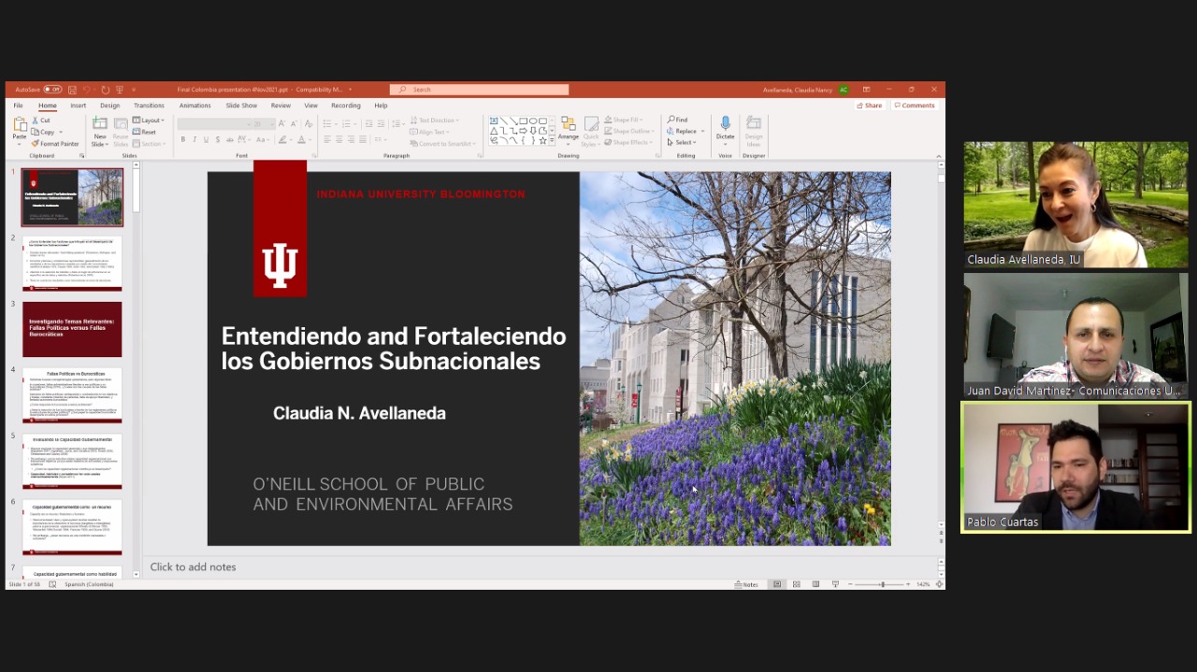Viewport: 1197px width, 672px height.
Task: Open the Transitions tab
Action: (149, 106)
